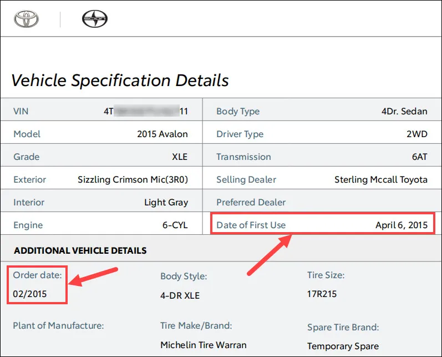Click the 6AT transmission value
Screen dimensions: 442x357
click(x=420, y=157)
